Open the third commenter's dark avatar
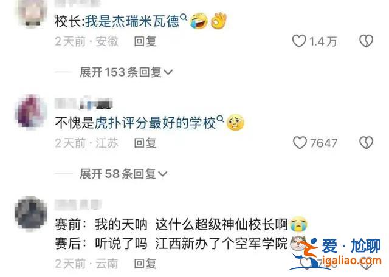 pyautogui.click(x=31, y=213)
